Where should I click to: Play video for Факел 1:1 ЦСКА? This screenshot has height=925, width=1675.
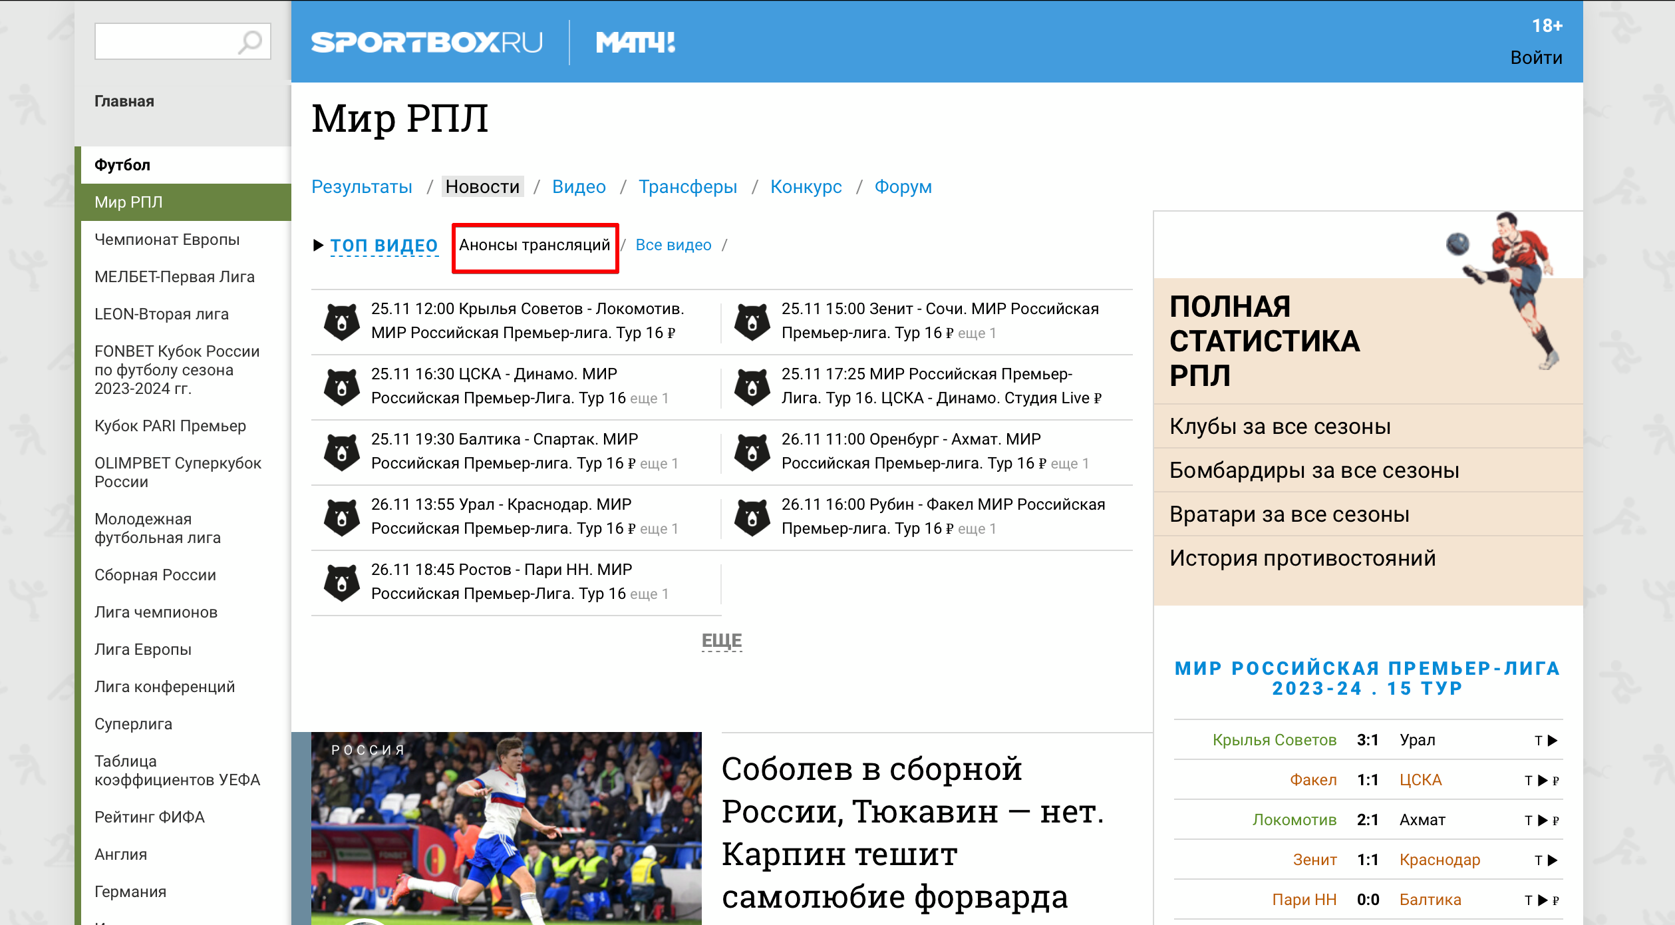[1543, 781]
